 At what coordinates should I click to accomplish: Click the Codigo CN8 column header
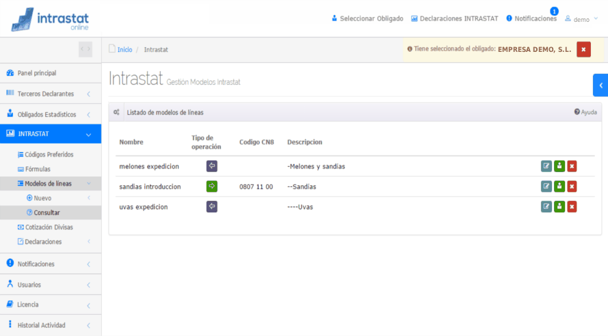tap(256, 142)
